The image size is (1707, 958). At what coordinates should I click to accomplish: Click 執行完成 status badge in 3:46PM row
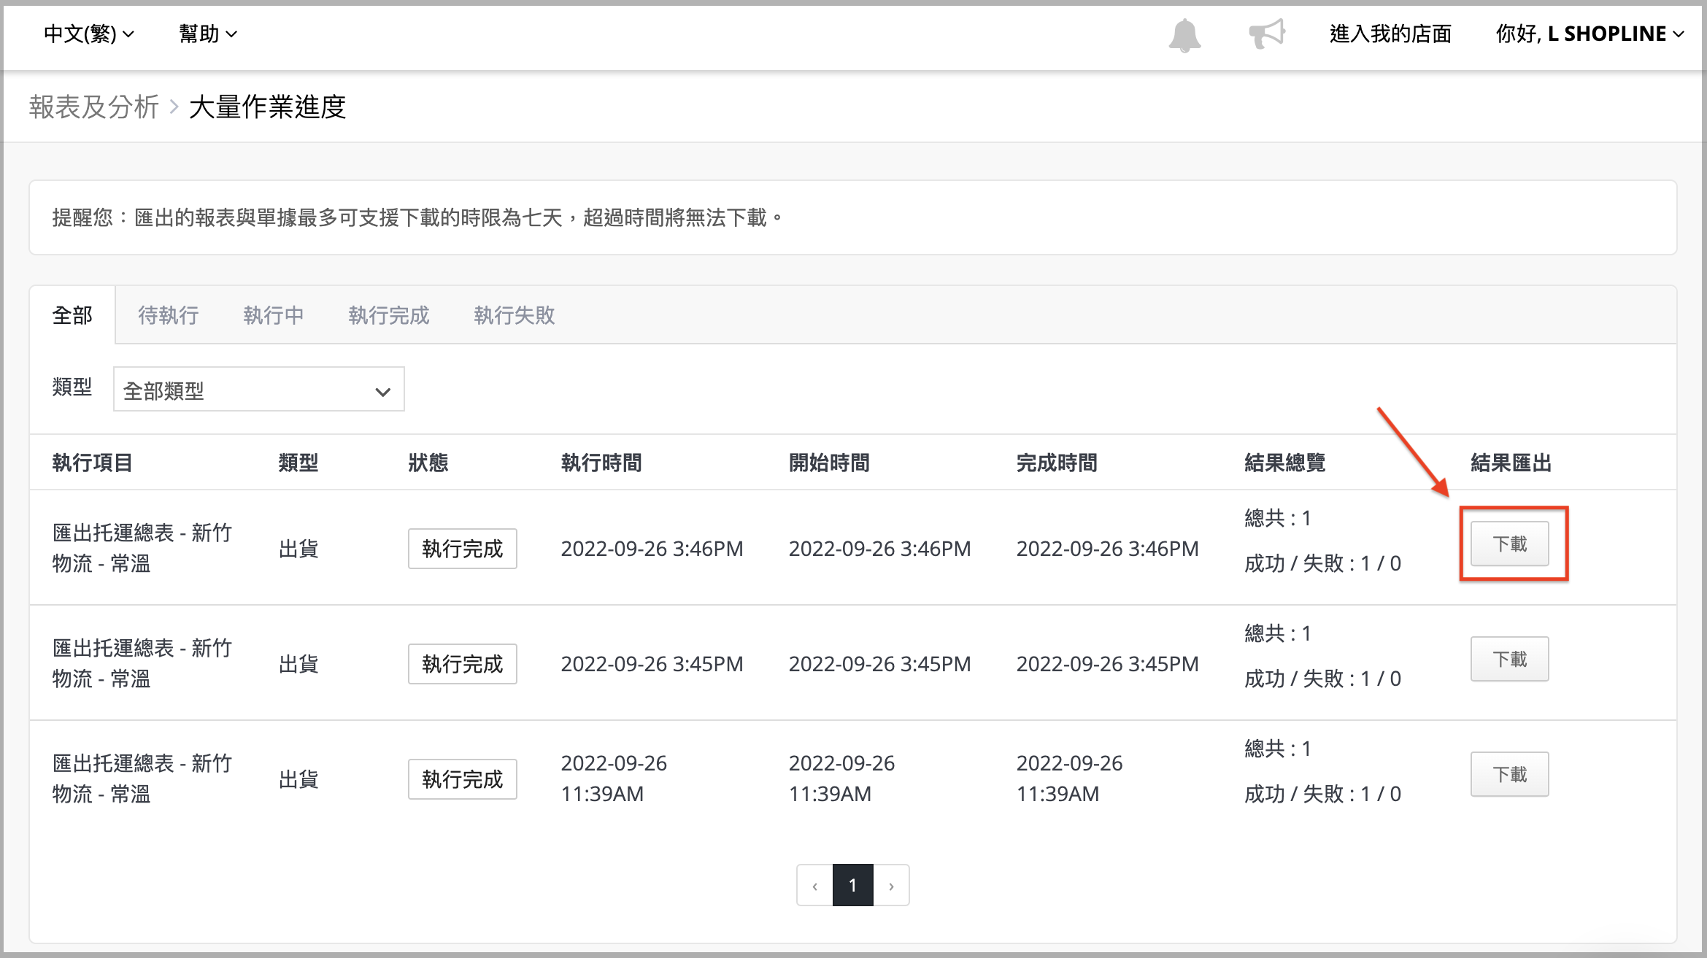coord(463,549)
